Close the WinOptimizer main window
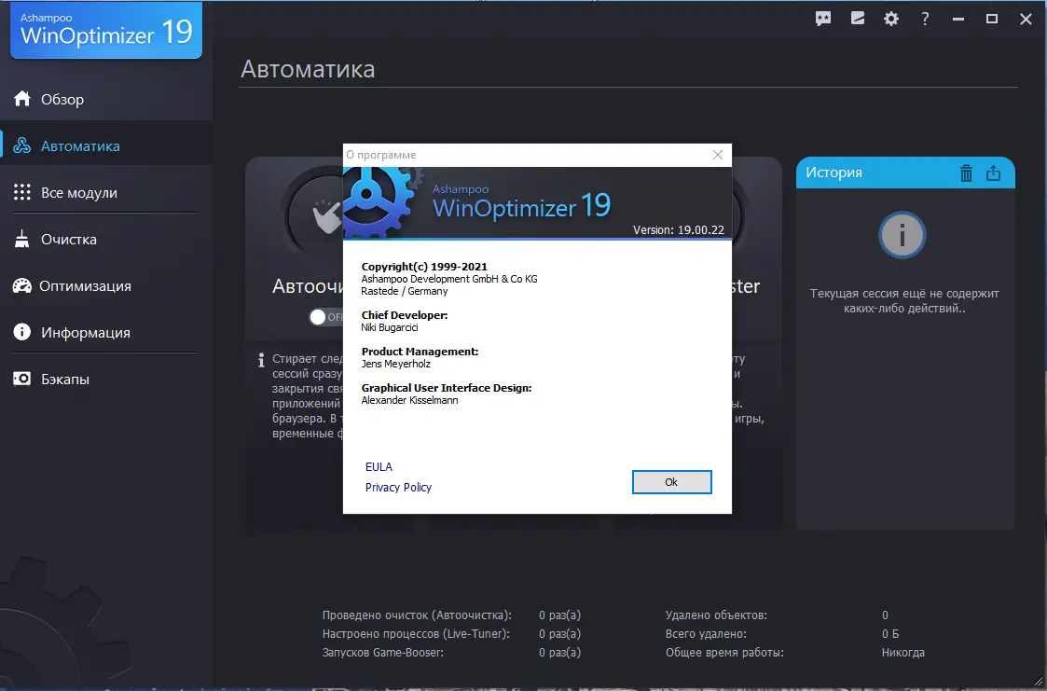The image size is (1047, 691). coord(1026,19)
